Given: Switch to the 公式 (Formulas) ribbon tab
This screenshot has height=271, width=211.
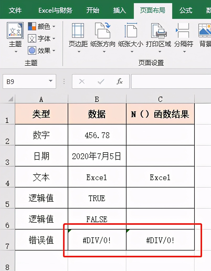Looking at the screenshot, I should (186, 11).
